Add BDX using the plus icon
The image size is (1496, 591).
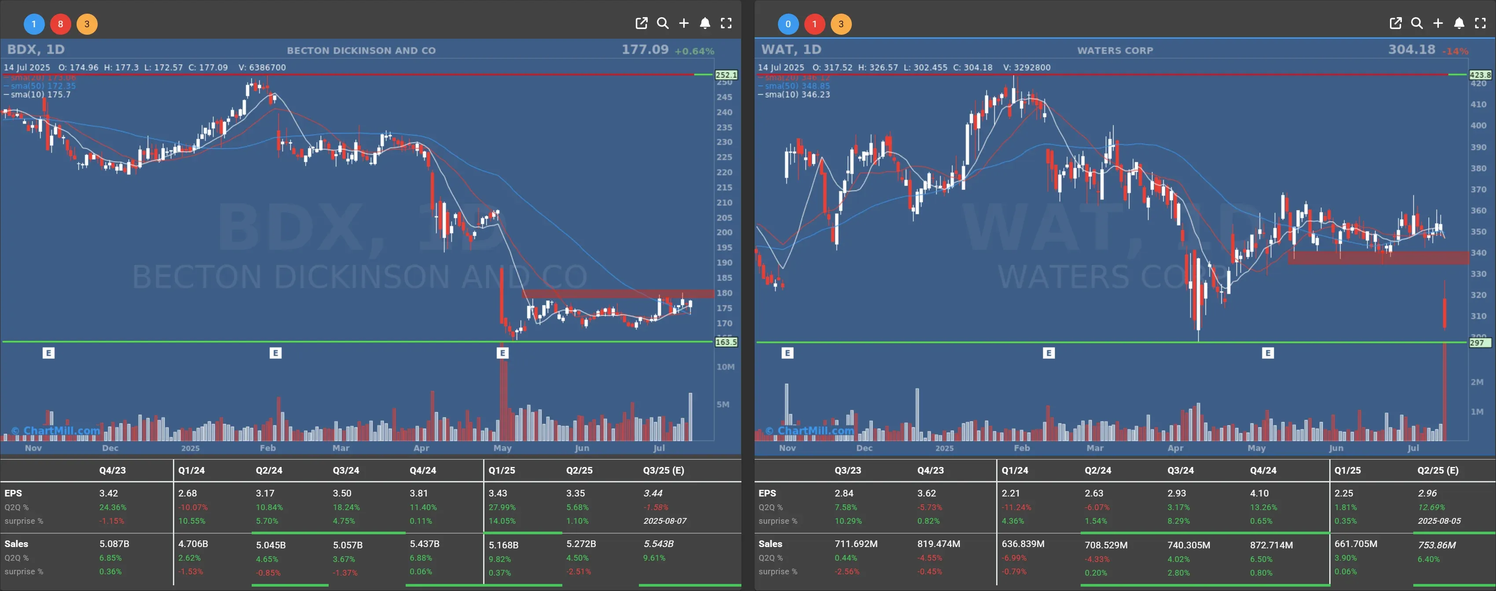click(x=683, y=23)
